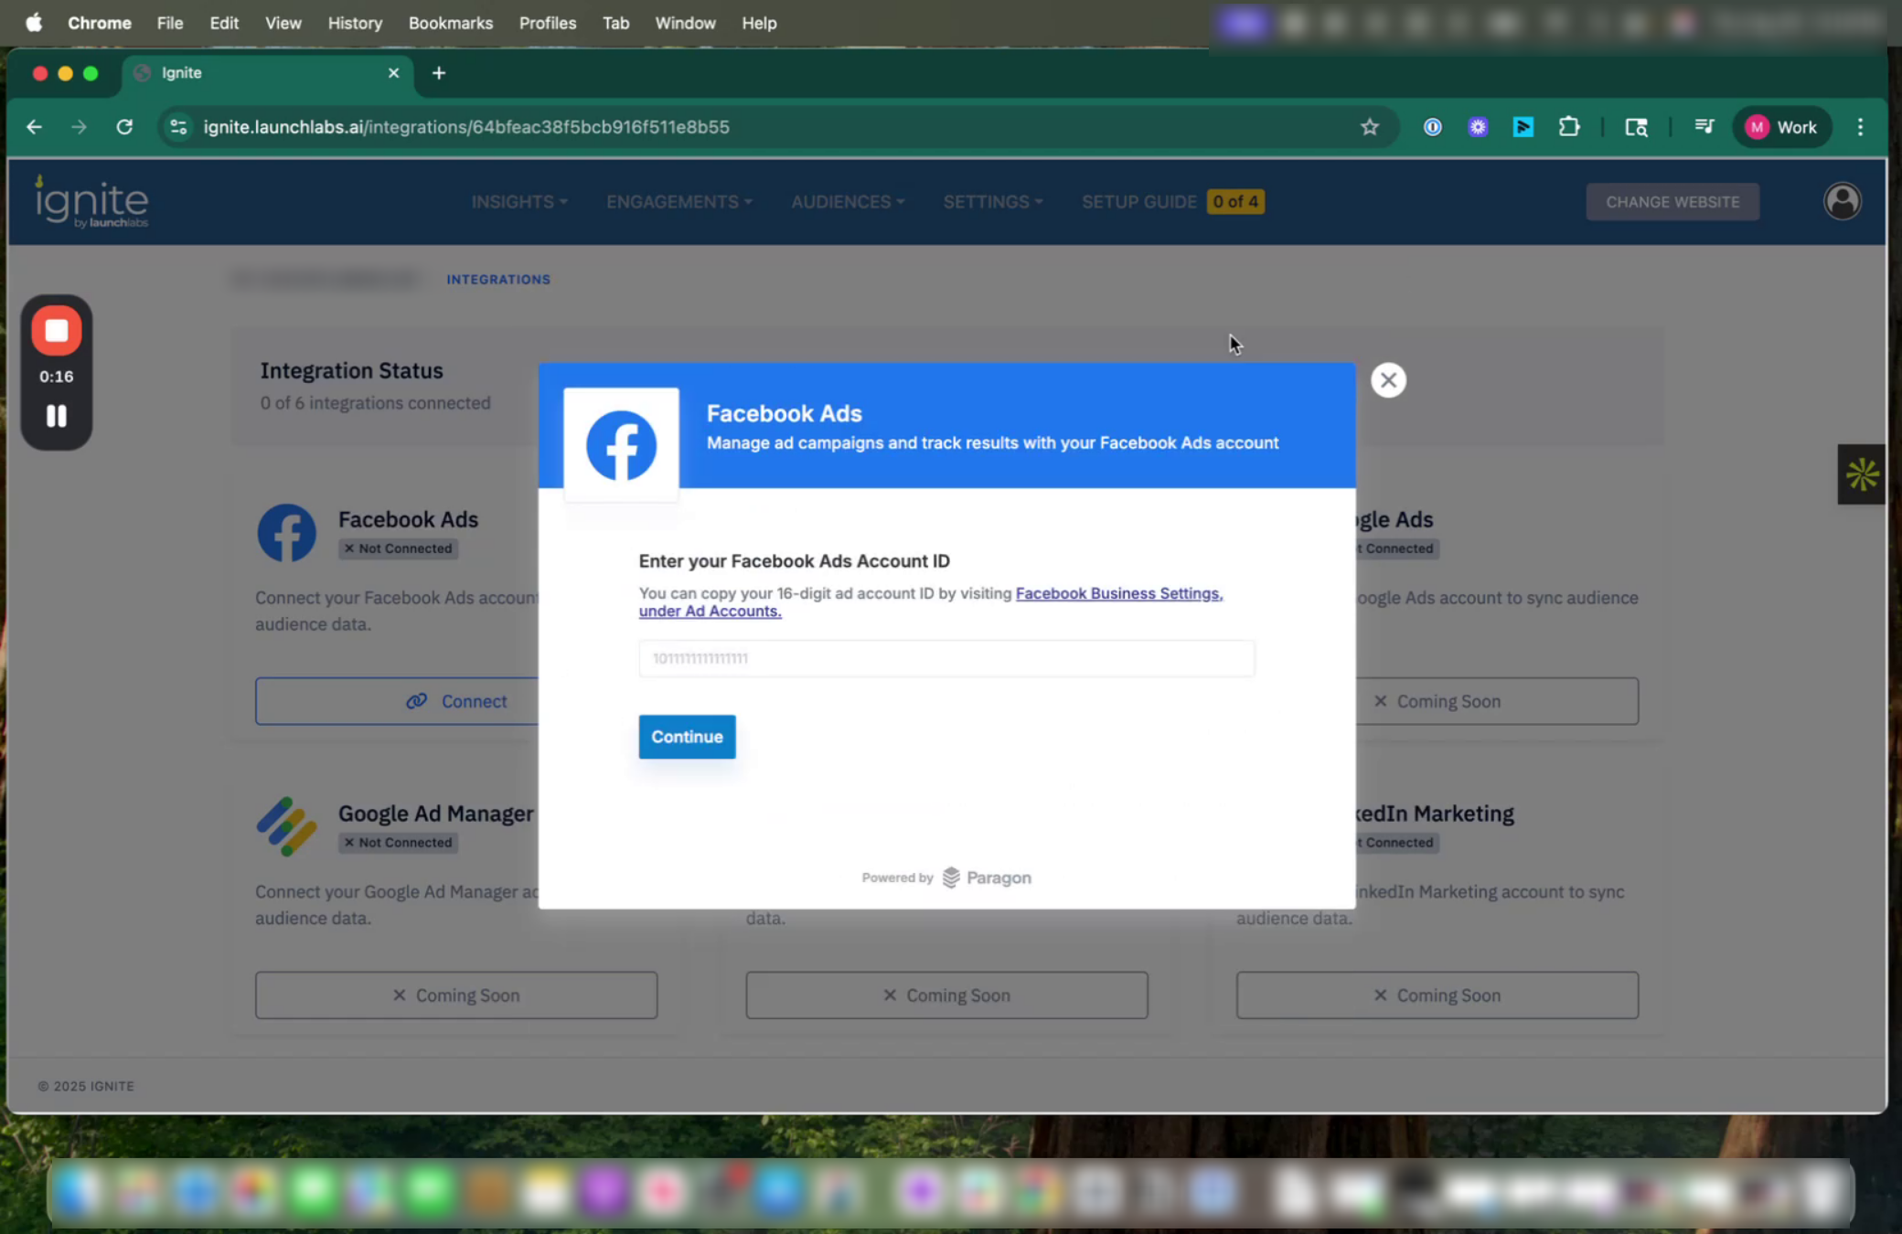Close the Ignite tab
Viewport: 1902px width, 1234px height.
pyautogui.click(x=393, y=73)
